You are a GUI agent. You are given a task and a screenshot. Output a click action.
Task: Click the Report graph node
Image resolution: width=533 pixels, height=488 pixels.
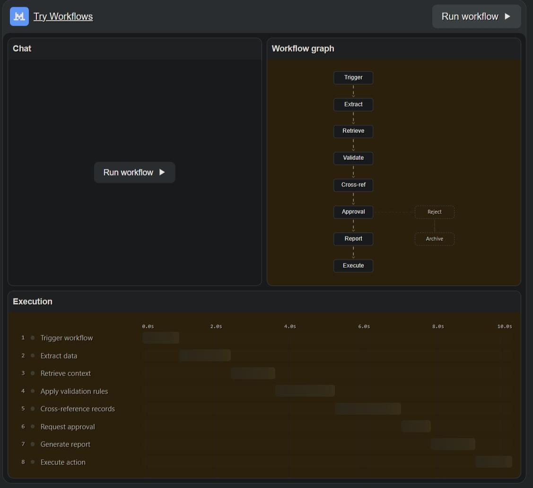pos(353,239)
